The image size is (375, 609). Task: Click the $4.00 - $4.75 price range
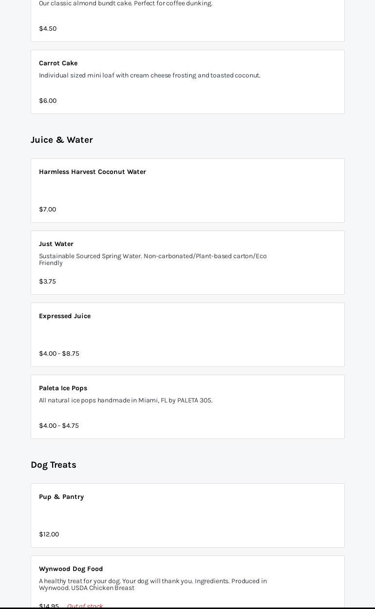click(x=59, y=426)
